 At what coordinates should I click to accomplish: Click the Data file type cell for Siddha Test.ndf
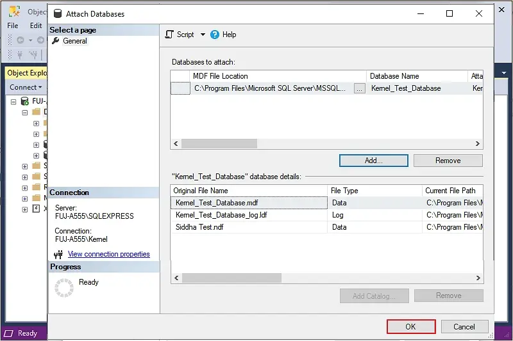(374, 227)
